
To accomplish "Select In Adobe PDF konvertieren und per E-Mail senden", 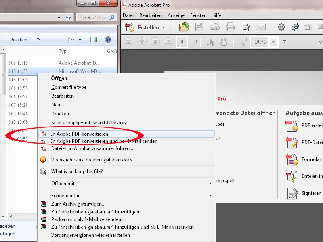I will coord(126,141).
